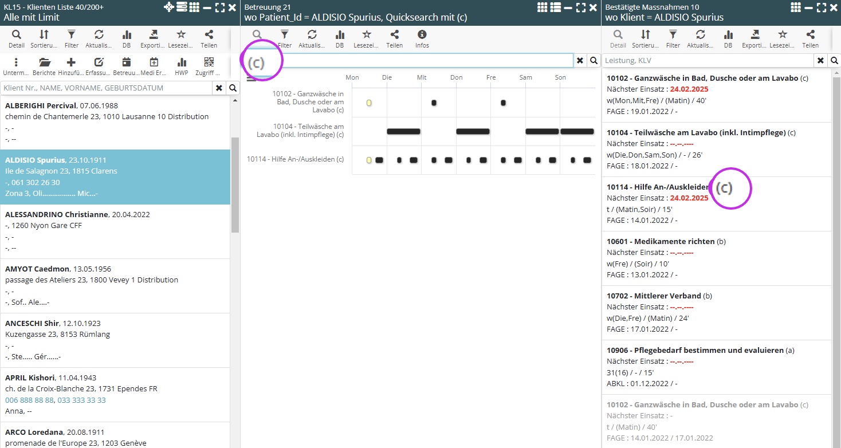Open Filter options in Betreuung panel
This screenshot has height=448, width=841.
[x=284, y=38]
